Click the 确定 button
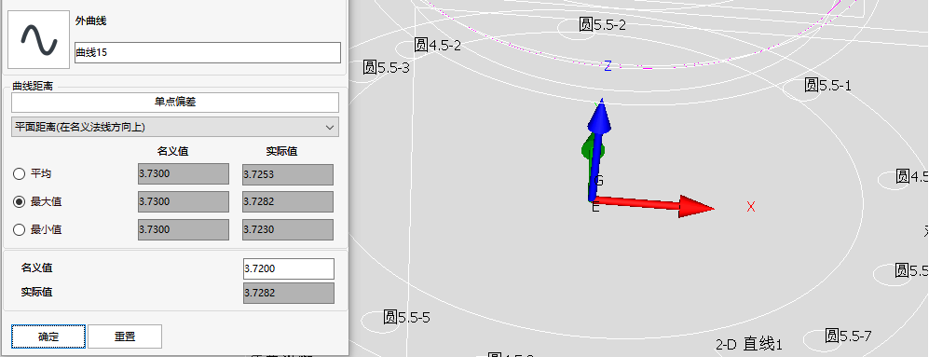 (x=48, y=336)
